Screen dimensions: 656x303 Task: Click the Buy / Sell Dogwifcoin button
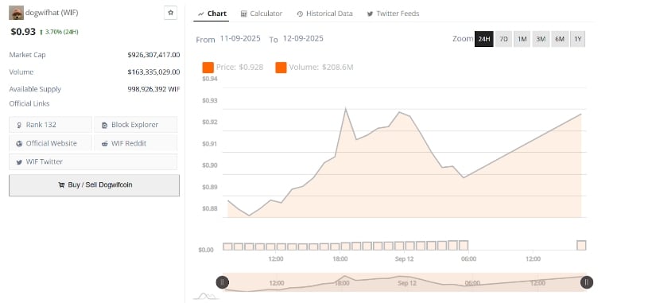tap(94, 185)
